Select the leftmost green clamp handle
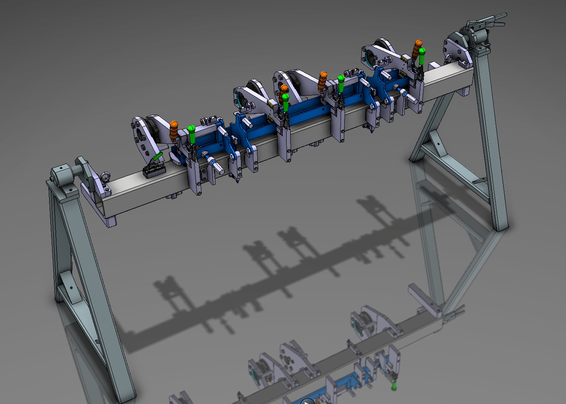The height and width of the screenshot is (404, 566). pyautogui.click(x=192, y=134)
